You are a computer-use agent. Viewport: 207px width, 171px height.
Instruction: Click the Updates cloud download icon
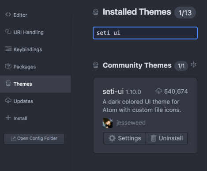[x=8, y=100]
